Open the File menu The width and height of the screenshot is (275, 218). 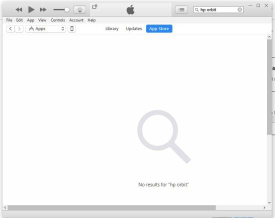pyautogui.click(x=9, y=20)
